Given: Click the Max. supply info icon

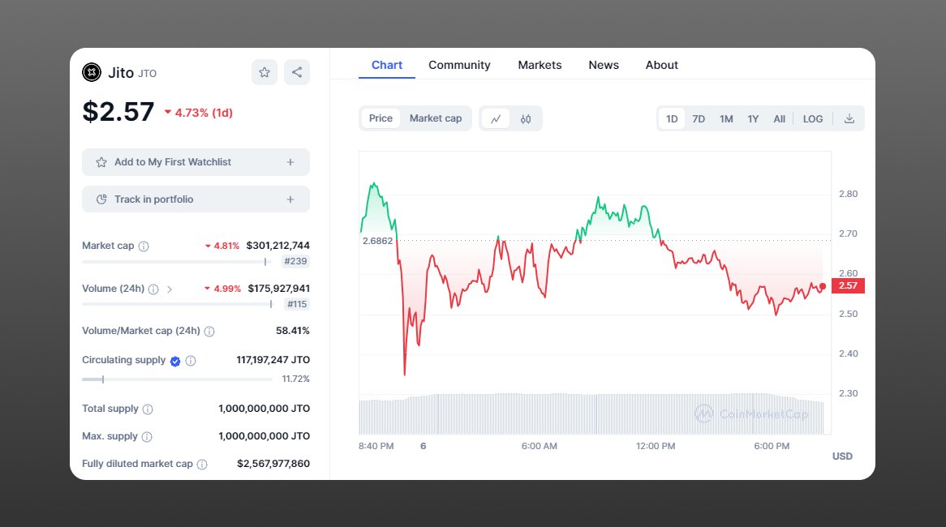Looking at the screenshot, I should pos(146,436).
